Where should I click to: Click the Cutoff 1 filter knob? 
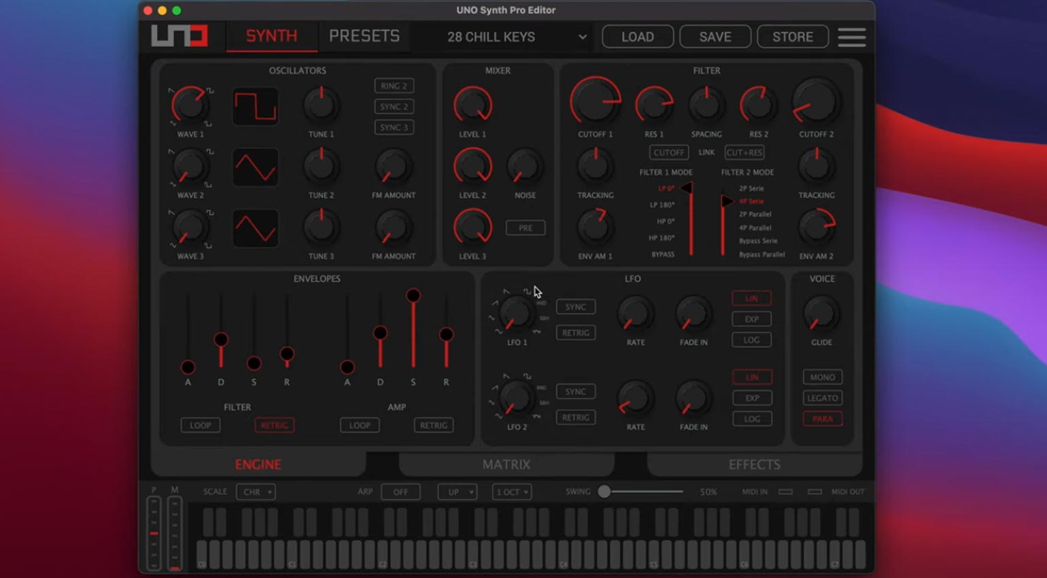pos(595,101)
